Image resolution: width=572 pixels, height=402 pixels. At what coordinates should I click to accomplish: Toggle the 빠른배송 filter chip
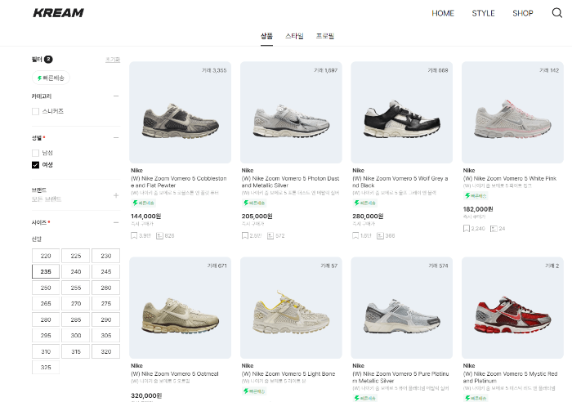pyautogui.click(x=51, y=78)
